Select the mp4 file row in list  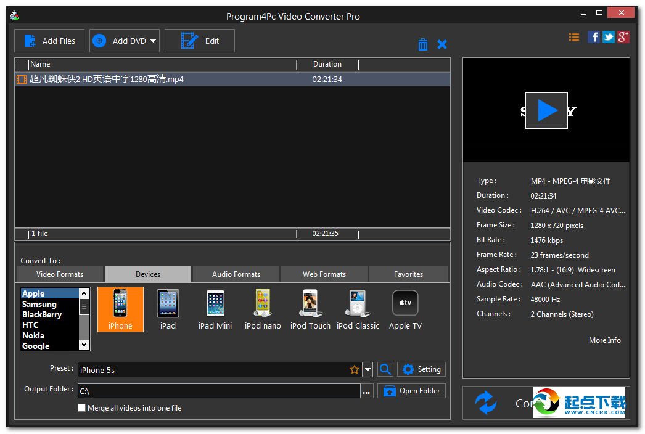click(232, 79)
